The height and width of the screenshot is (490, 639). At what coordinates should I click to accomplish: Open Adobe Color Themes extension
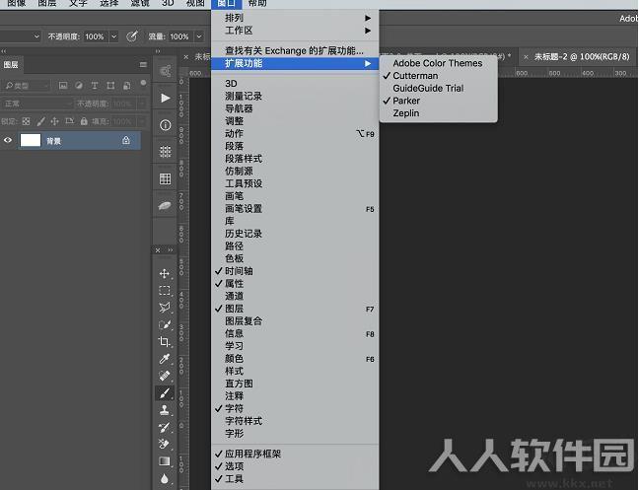[438, 63]
